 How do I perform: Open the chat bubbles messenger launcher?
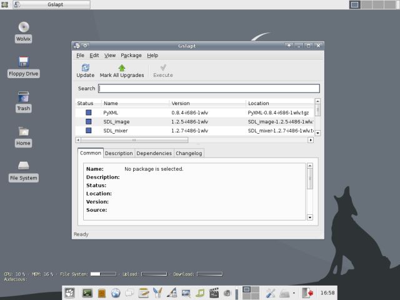pos(129,293)
